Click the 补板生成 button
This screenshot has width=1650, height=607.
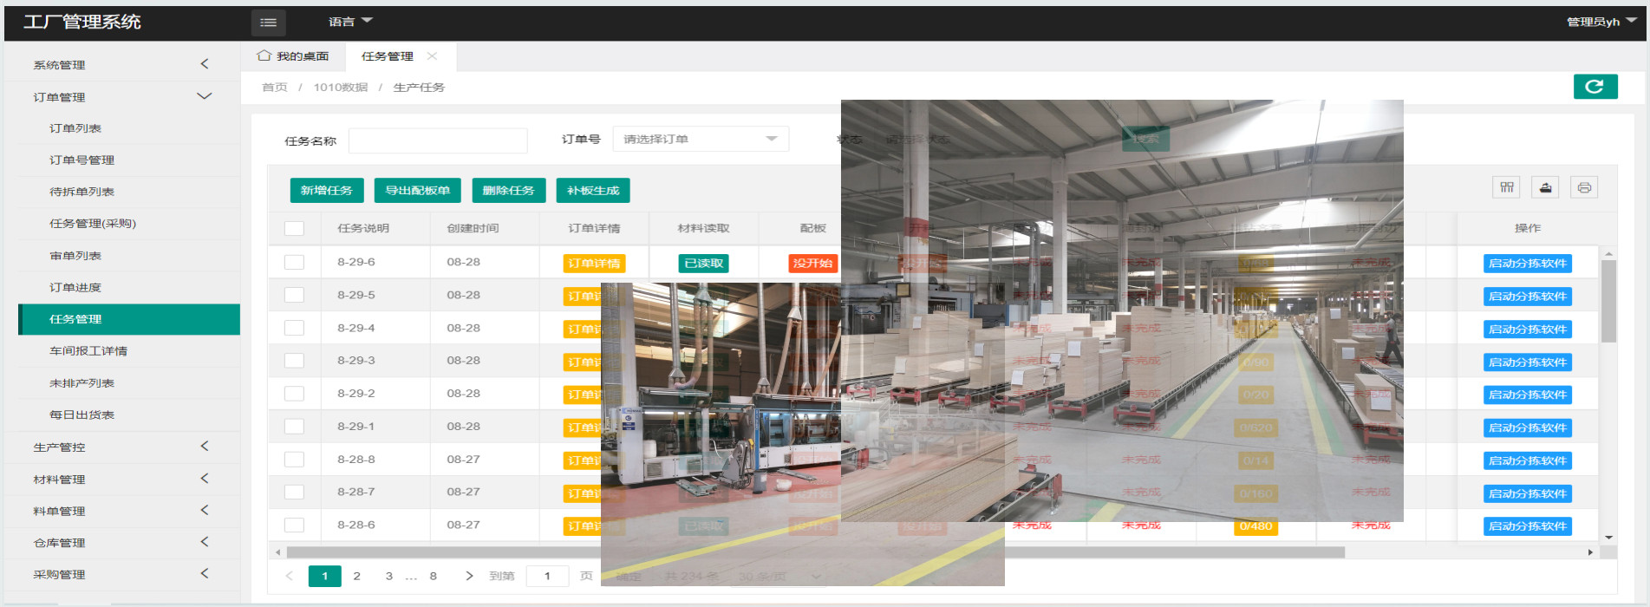tap(593, 191)
